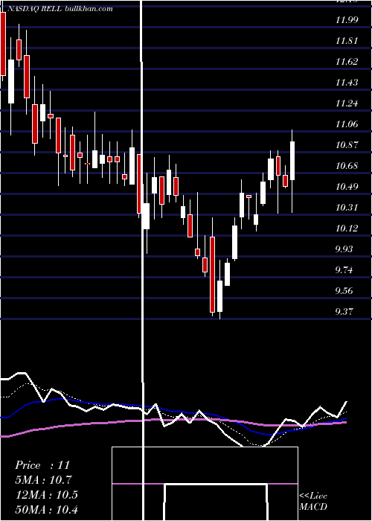Open the <<Live MACD label
Image resolution: width=372 pixels, height=521 pixels.
pos(313,502)
